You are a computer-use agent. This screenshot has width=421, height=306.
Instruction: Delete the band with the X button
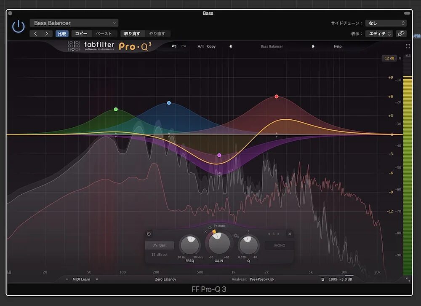pos(290,234)
